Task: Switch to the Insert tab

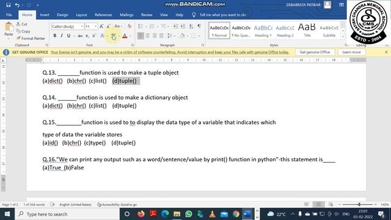Action: [x=45, y=15]
